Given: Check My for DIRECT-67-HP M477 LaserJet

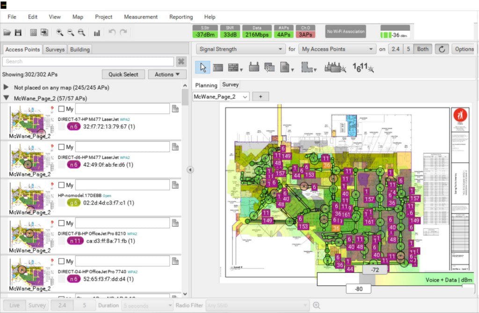Looking at the screenshot, I should point(61,109).
